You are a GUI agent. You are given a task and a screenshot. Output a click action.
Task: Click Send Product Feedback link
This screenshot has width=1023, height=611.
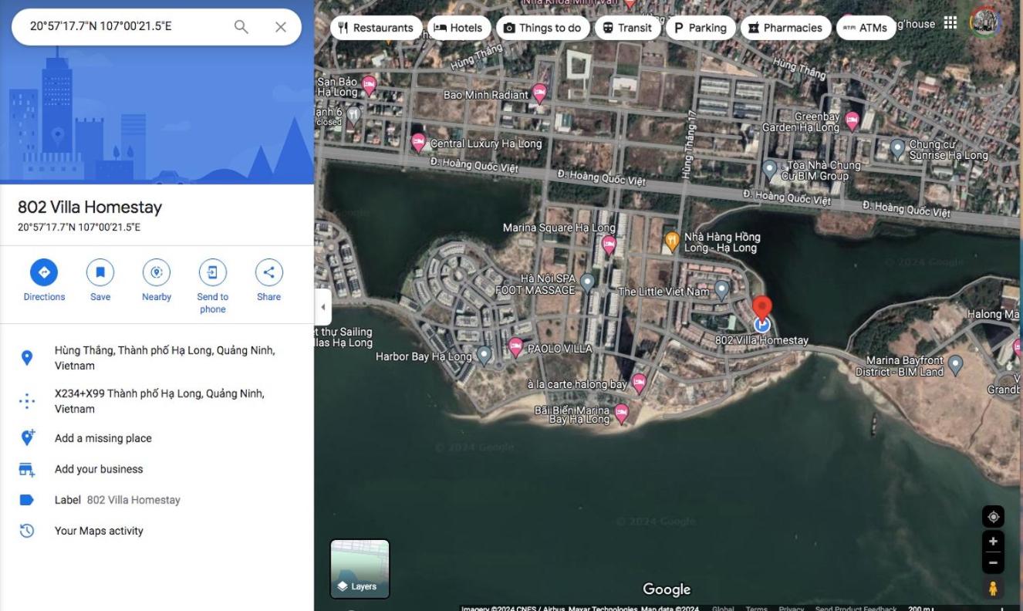pyautogui.click(x=856, y=608)
